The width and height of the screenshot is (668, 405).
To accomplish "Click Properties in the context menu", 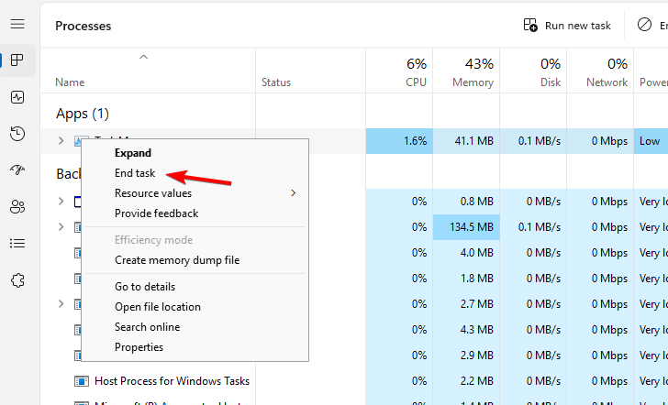I will [139, 347].
